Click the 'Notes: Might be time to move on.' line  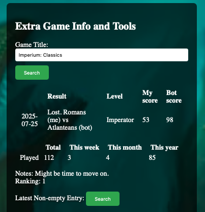62,174
